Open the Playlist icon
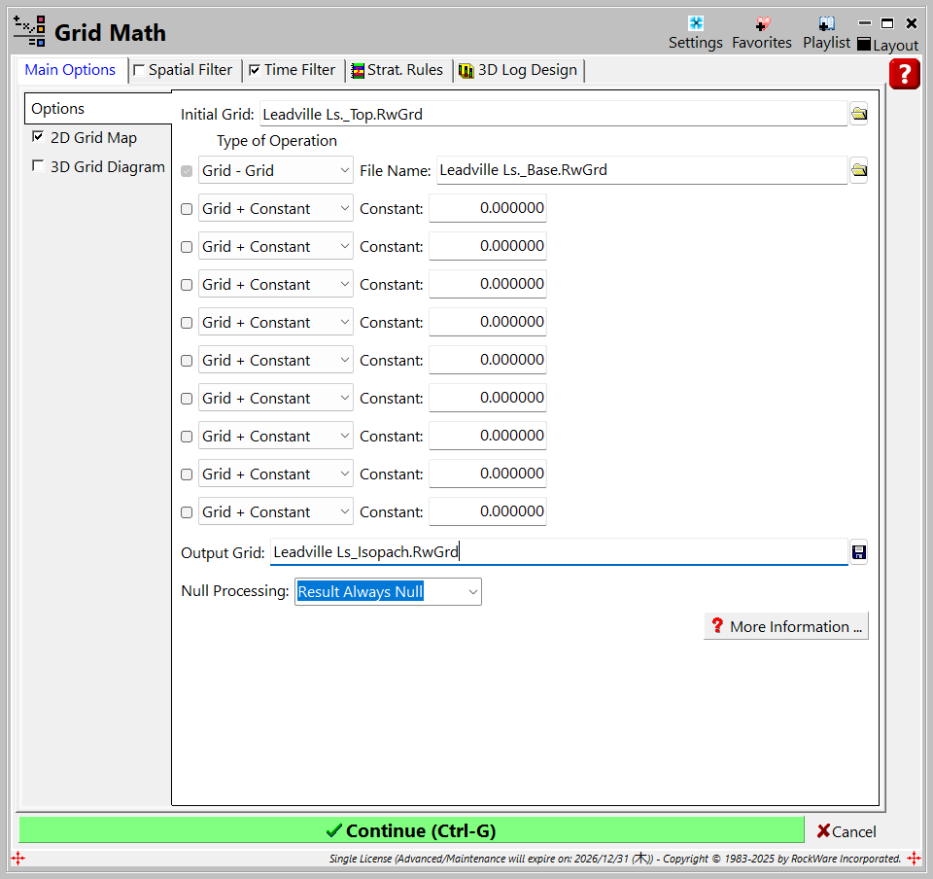This screenshot has height=879, width=933. click(826, 24)
